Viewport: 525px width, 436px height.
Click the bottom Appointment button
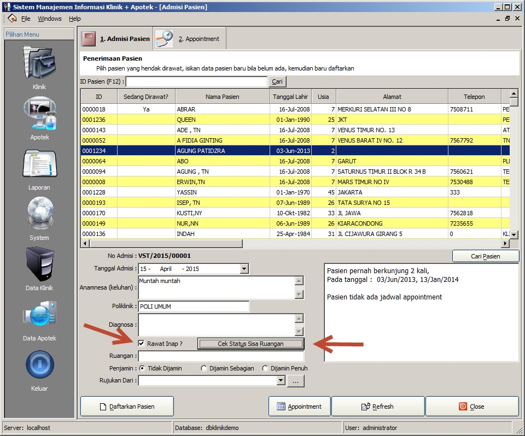tap(299, 406)
